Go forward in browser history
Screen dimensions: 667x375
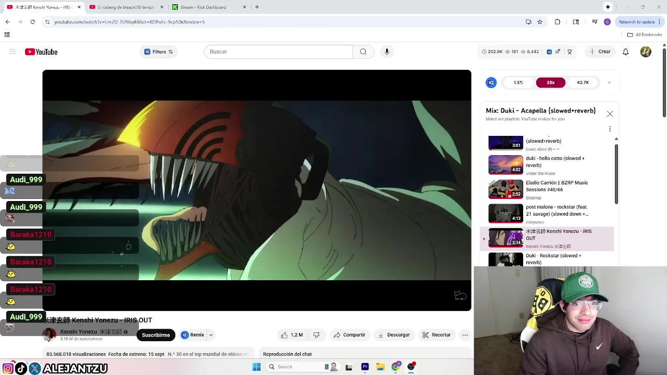pos(20,22)
